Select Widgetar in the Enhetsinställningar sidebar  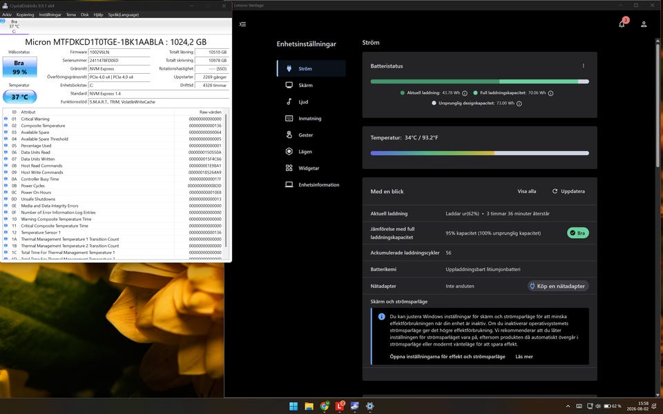[x=311, y=168]
